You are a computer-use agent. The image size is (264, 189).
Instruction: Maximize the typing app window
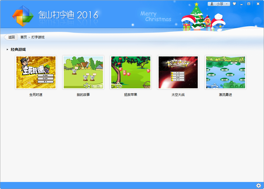click(x=249, y=4)
